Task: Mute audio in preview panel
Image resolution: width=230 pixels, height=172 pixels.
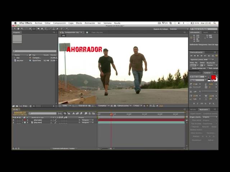Action: [209, 56]
